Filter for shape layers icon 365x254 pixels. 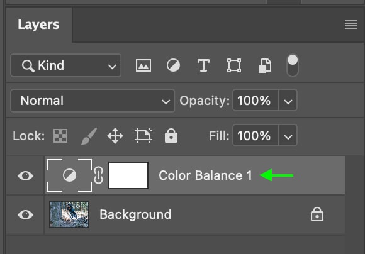[x=234, y=65]
